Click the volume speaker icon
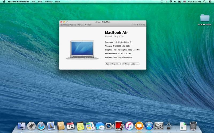 (175, 2)
